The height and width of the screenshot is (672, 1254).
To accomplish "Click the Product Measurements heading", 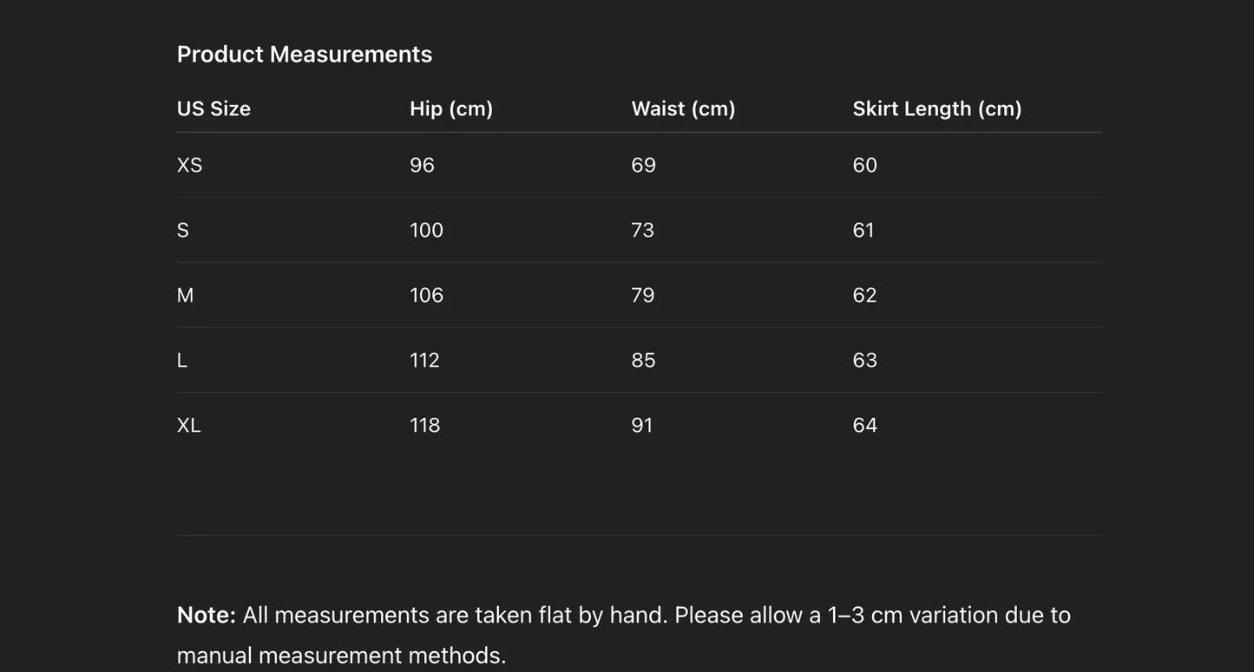I will 304,54.
